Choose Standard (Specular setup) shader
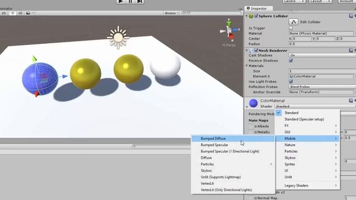This screenshot has height=200, width=356. (x=308, y=119)
